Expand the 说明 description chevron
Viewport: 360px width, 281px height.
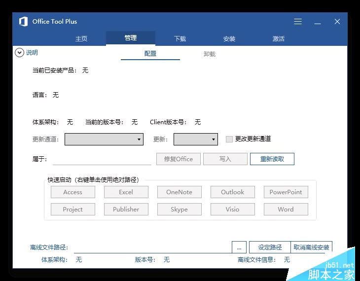click(x=19, y=53)
